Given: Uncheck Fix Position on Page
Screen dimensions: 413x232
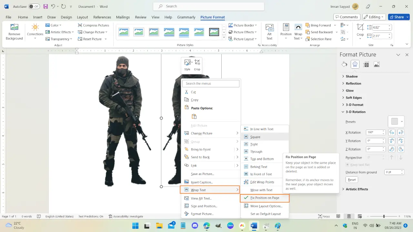Looking at the screenshot, I should 265,198.
